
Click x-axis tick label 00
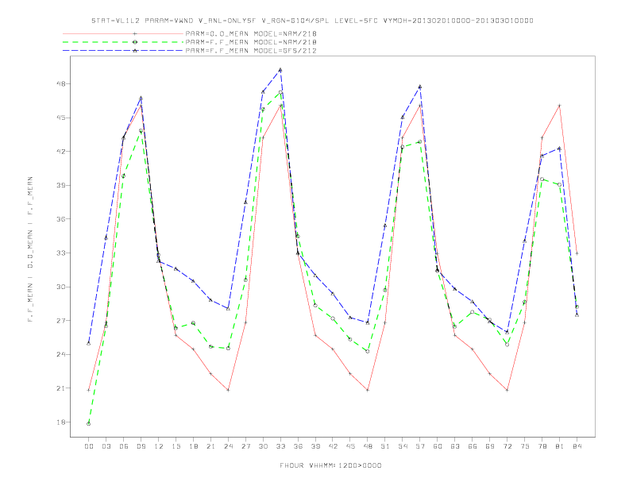pyautogui.click(x=89, y=446)
